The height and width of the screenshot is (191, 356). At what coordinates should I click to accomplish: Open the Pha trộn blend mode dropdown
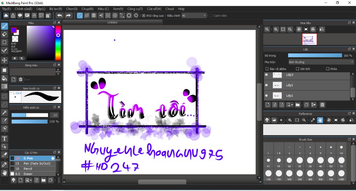(x=321, y=62)
